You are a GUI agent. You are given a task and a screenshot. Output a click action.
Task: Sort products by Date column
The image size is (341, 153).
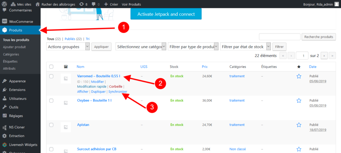[x=313, y=67]
